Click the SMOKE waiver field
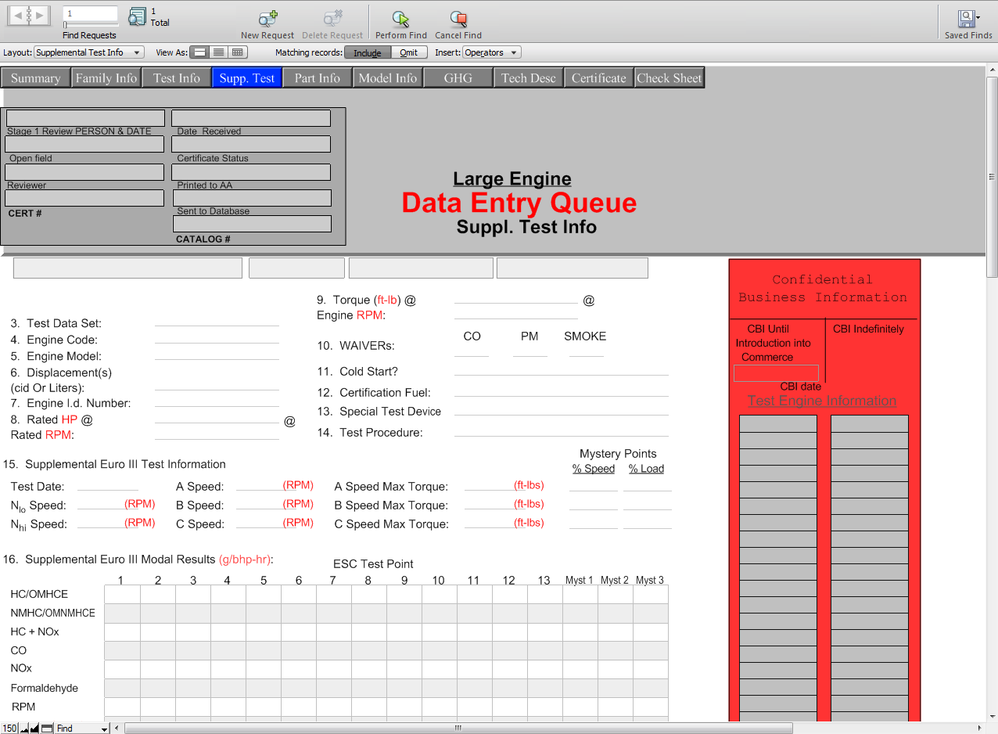 587,350
